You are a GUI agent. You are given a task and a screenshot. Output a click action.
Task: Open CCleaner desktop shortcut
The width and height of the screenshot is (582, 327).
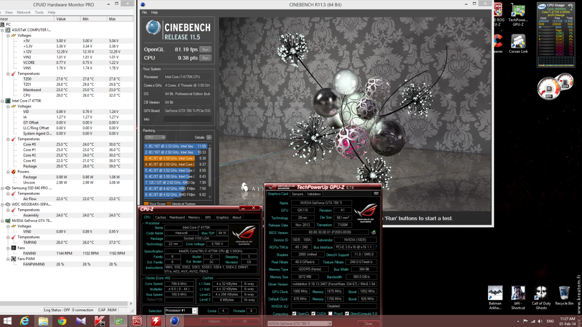[x=497, y=44]
